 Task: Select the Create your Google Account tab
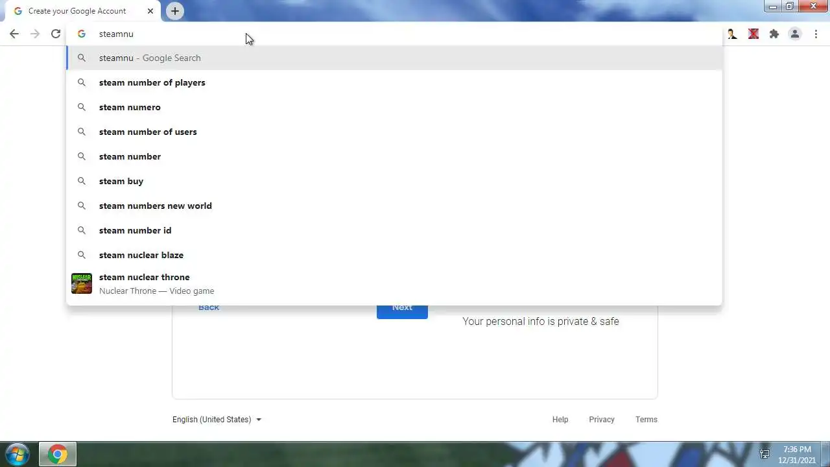(82, 11)
